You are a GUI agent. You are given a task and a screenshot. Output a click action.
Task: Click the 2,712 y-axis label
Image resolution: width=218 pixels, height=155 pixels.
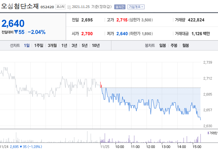tap(208, 78)
